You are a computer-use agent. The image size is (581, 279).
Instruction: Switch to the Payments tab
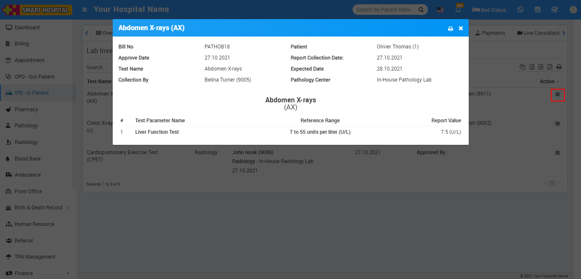490,33
